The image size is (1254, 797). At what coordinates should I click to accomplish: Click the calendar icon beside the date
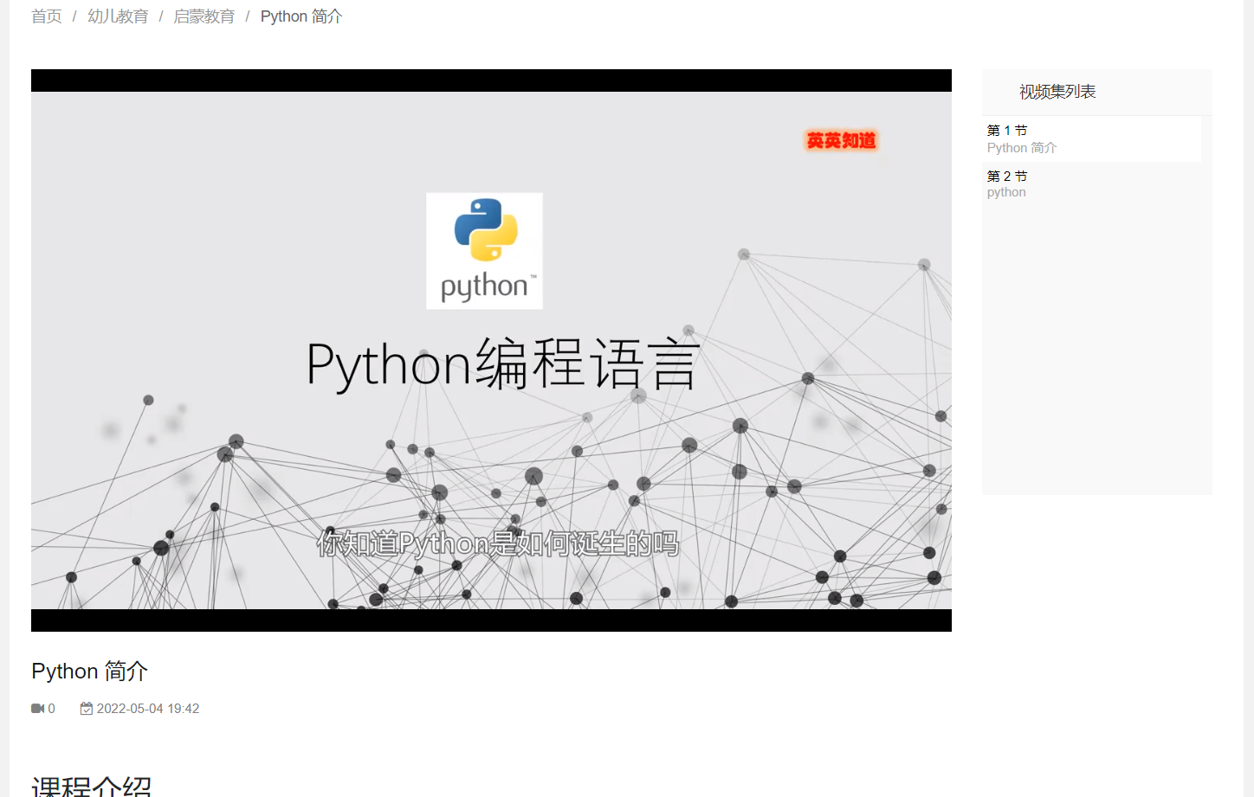pos(87,709)
